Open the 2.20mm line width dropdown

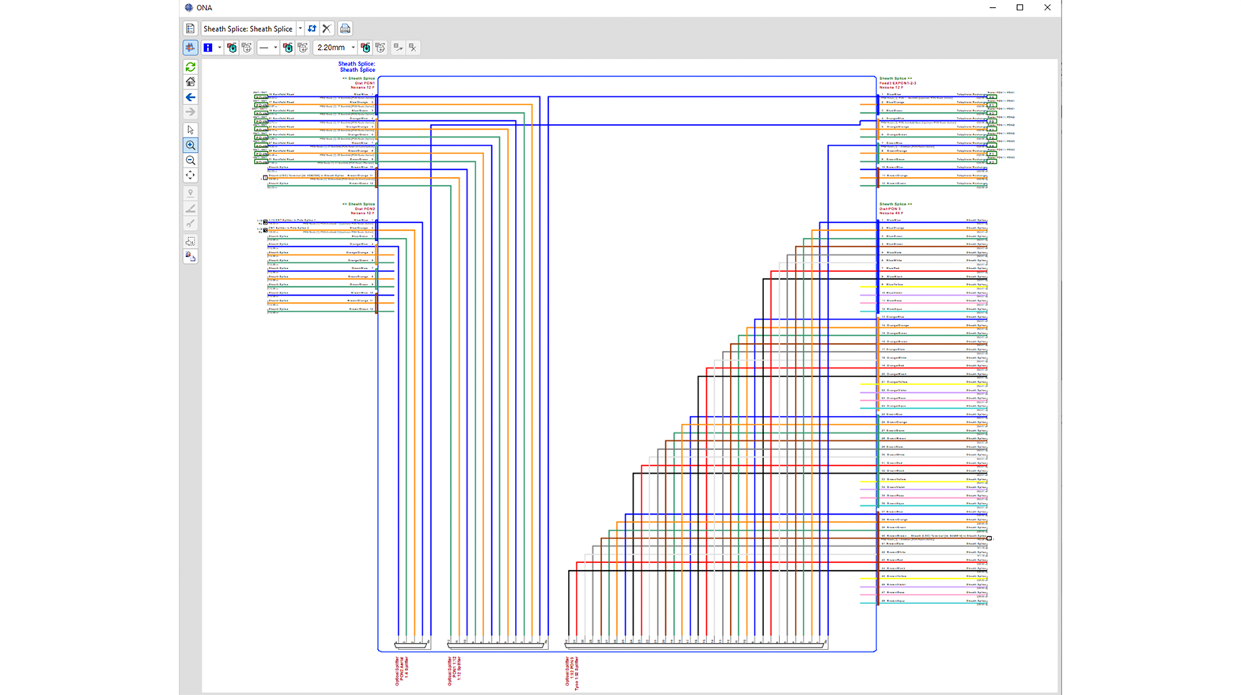pyautogui.click(x=353, y=47)
